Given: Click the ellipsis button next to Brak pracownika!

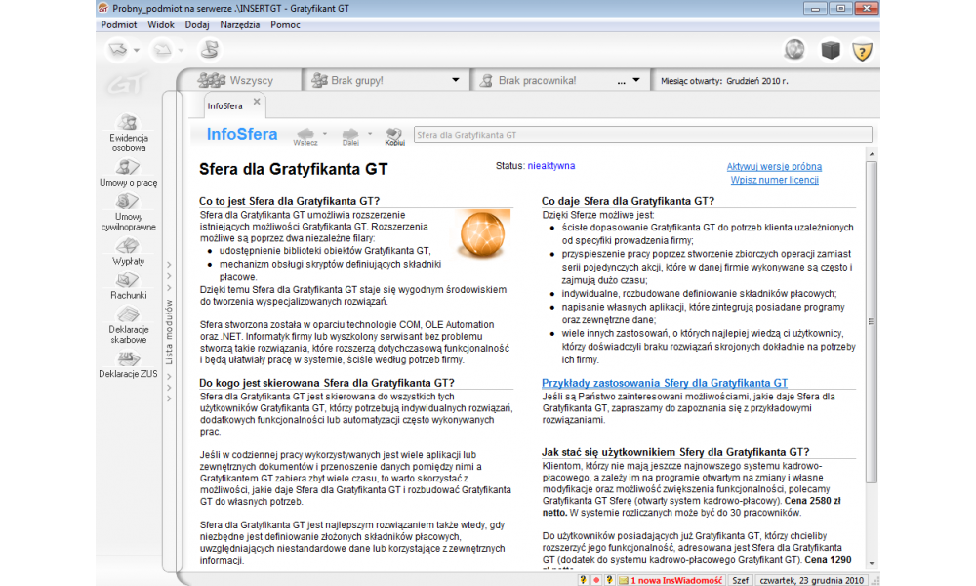Looking at the screenshot, I should coord(621,81).
